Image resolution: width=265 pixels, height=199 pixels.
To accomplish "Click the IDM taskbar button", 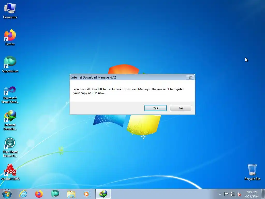I will tap(103, 194).
